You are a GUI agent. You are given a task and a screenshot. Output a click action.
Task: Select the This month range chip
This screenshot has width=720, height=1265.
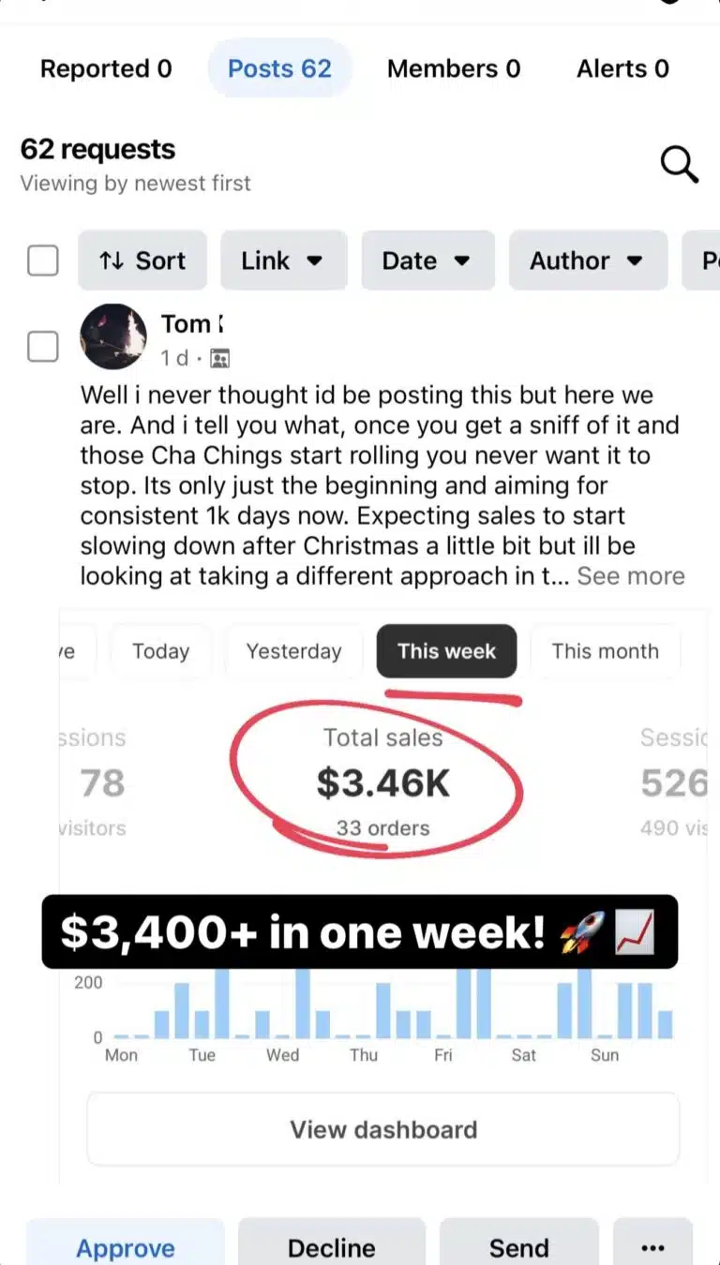coord(605,651)
